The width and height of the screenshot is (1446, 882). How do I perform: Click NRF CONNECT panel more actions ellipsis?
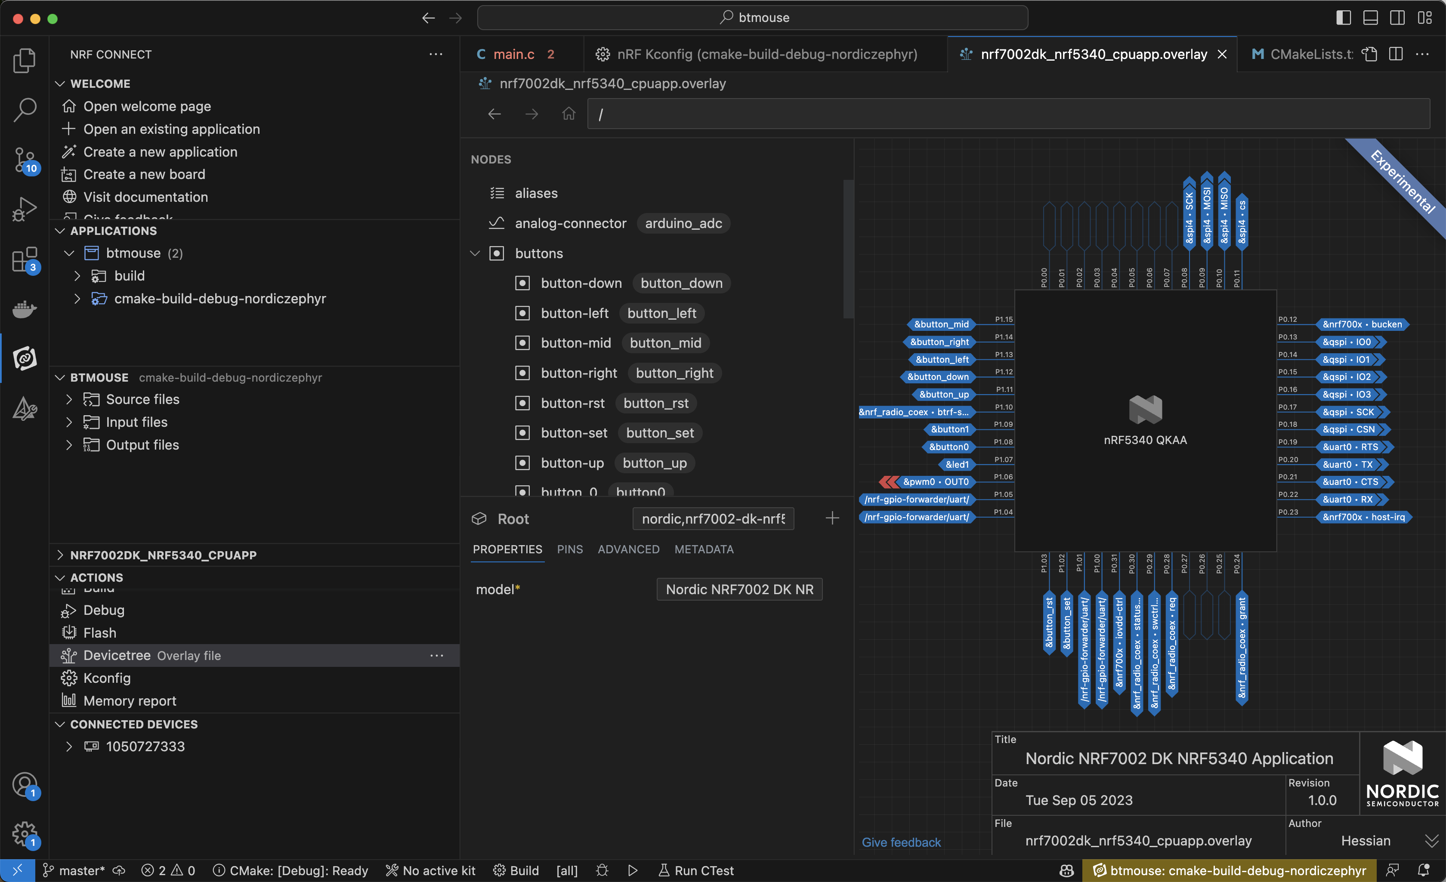tap(436, 54)
